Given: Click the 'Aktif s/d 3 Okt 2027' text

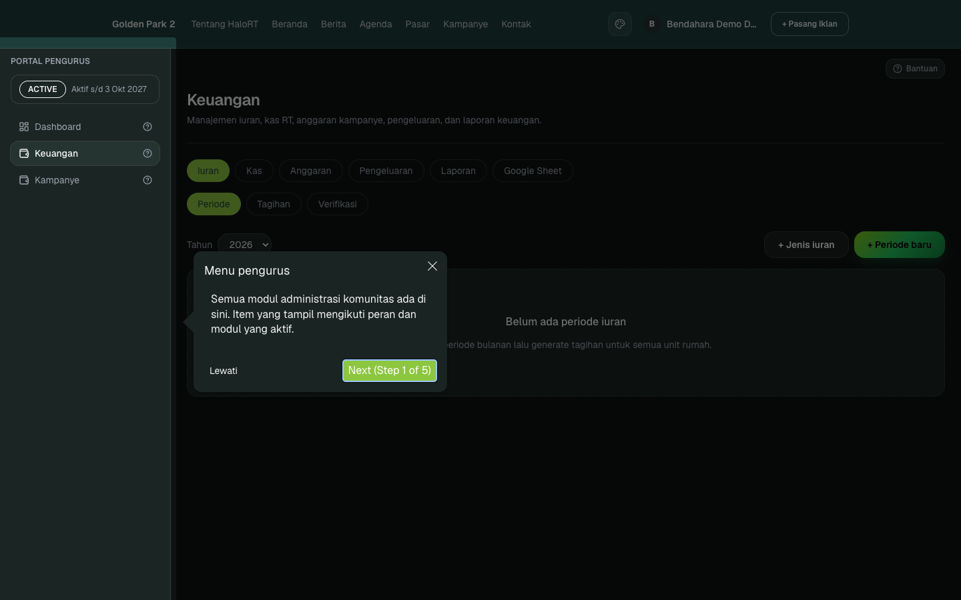Looking at the screenshot, I should pyautogui.click(x=109, y=89).
